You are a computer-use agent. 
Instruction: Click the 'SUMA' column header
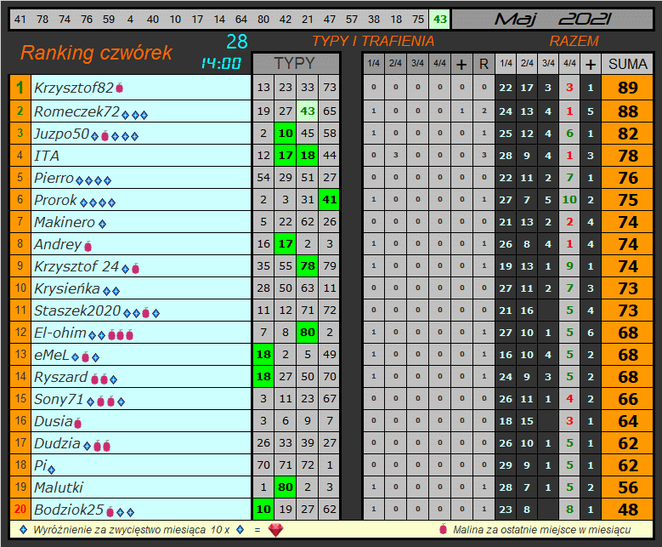tap(627, 65)
